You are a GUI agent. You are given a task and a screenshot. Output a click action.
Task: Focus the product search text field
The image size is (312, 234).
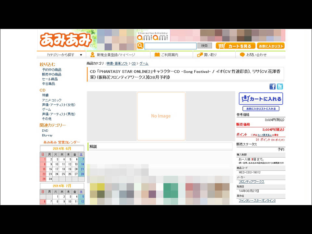[170, 46]
